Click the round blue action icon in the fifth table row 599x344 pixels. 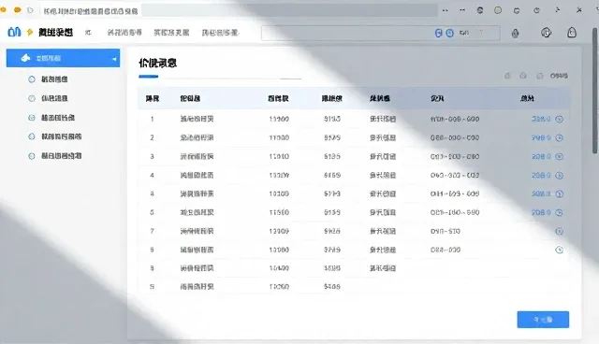tap(560, 193)
